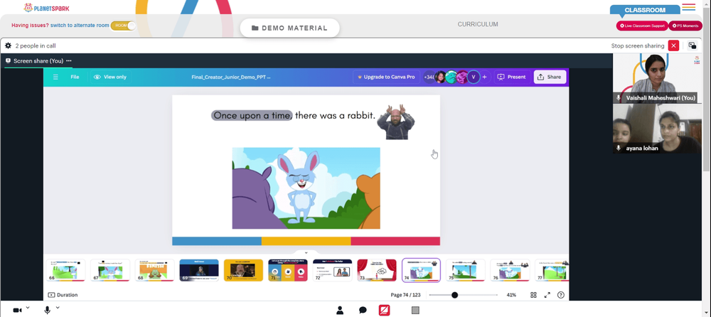Screen dimensions: 711x317
Task: Select slide 73 thumbnail
Action: pyautogui.click(x=377, y=270)
